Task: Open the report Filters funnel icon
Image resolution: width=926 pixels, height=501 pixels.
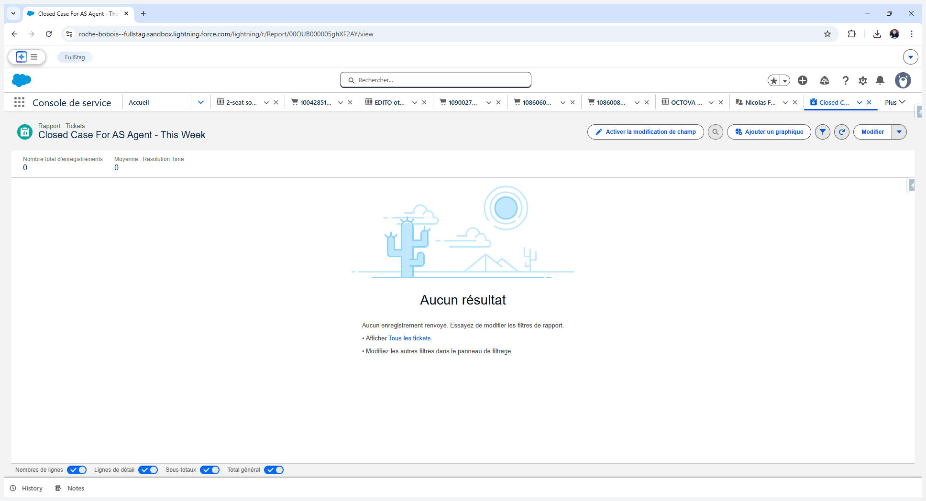Action: point(823,132)
